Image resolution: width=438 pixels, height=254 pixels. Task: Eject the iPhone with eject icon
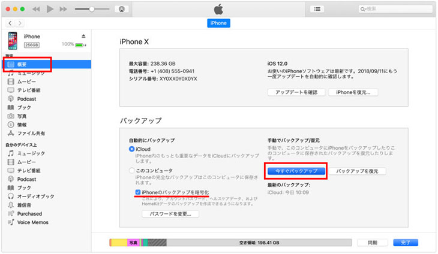(83, 37)
